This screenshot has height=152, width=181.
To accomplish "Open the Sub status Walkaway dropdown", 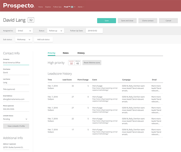I will (x=24, y=40).
